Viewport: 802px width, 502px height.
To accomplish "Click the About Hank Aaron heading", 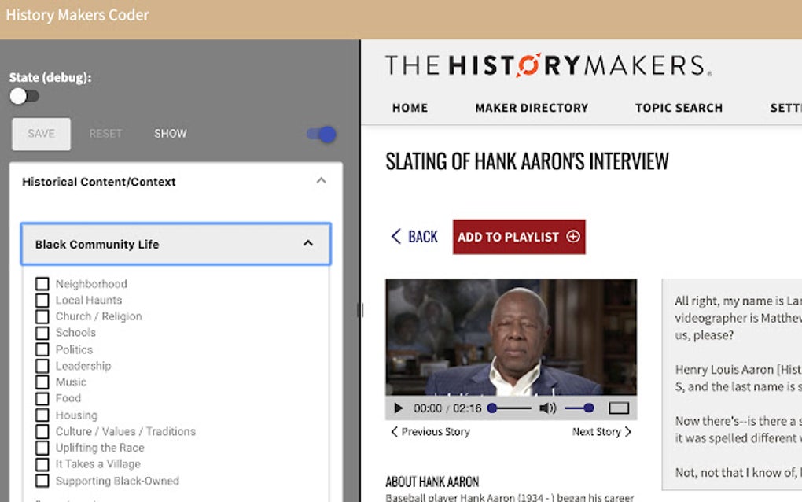I will pos(432,482).
